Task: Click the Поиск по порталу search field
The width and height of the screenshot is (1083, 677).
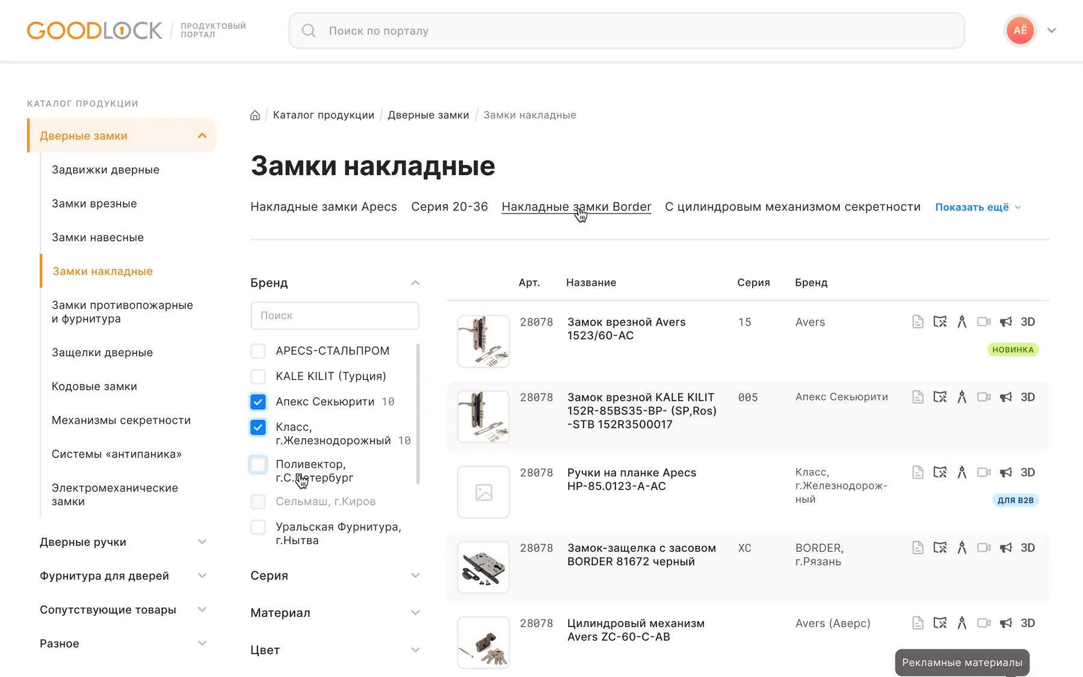Action: pyautogui.click(x=626, y=31)
